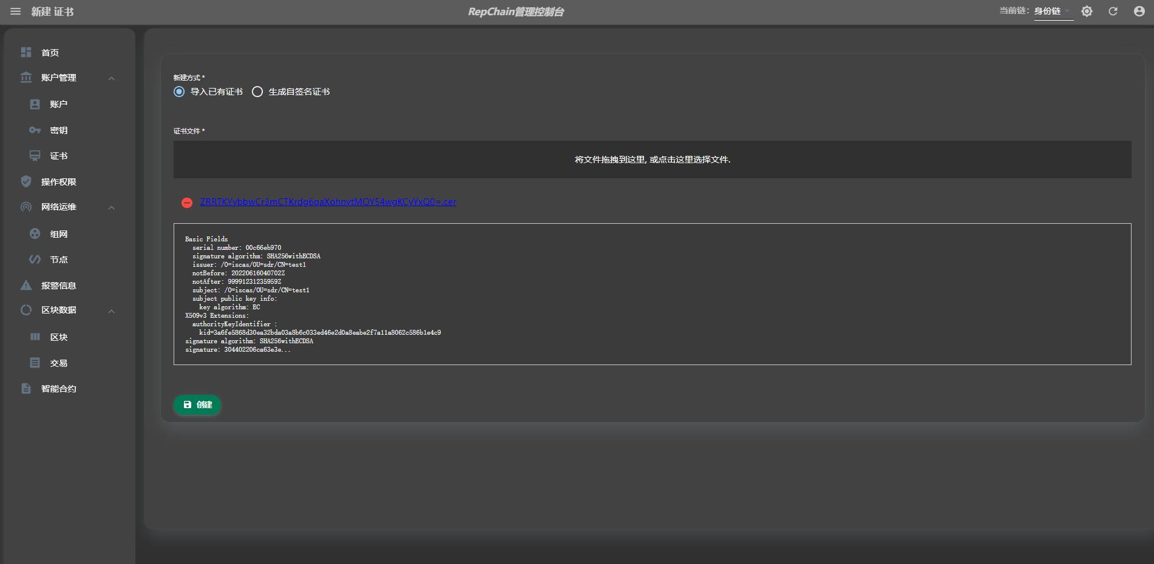
Task: Collapse the 网络运维 section
Action: [111, 207]
